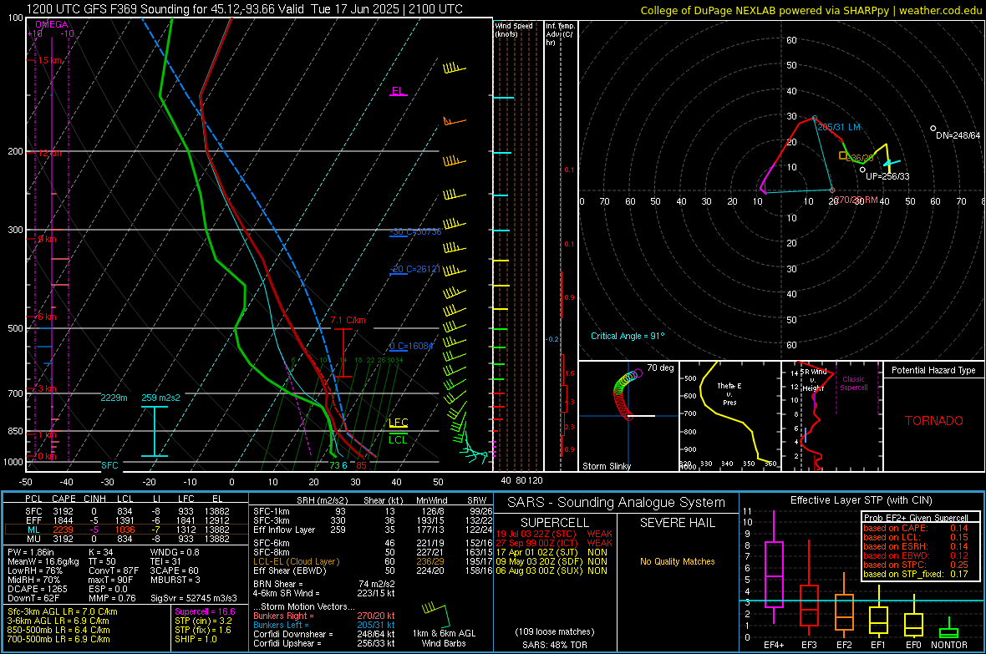Screen dimensions: 986x654
Task: Click the 'MeanW = 16.6g/kg' value
Action: [x=43, y=561]
